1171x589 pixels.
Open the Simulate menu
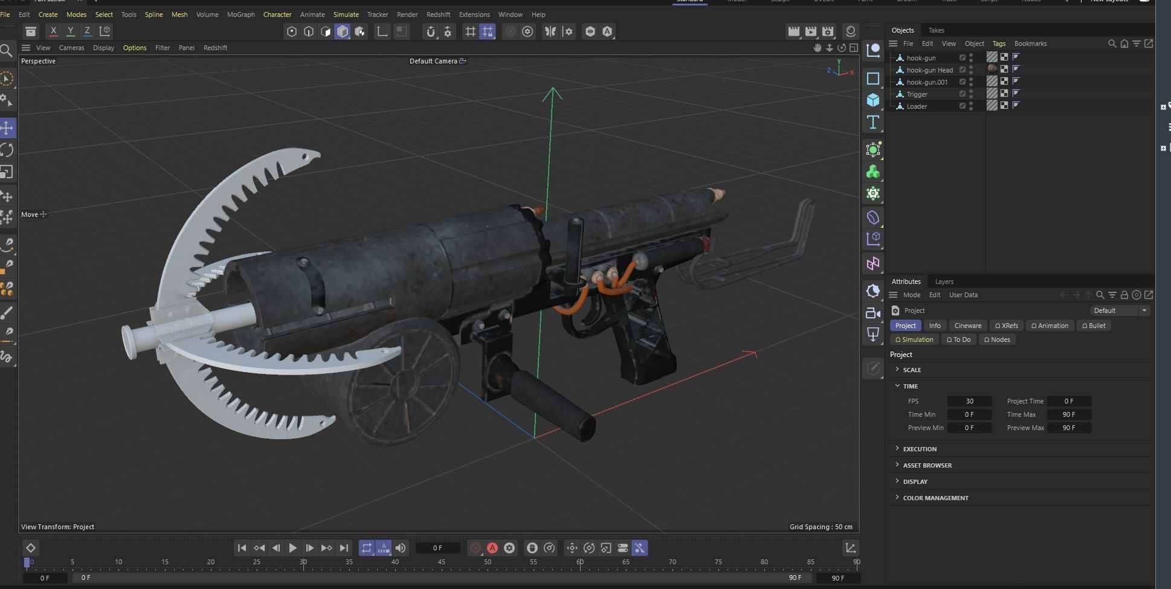pos(346,14)
